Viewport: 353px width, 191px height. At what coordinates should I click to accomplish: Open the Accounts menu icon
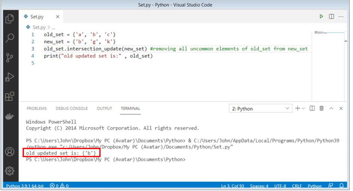9,152
